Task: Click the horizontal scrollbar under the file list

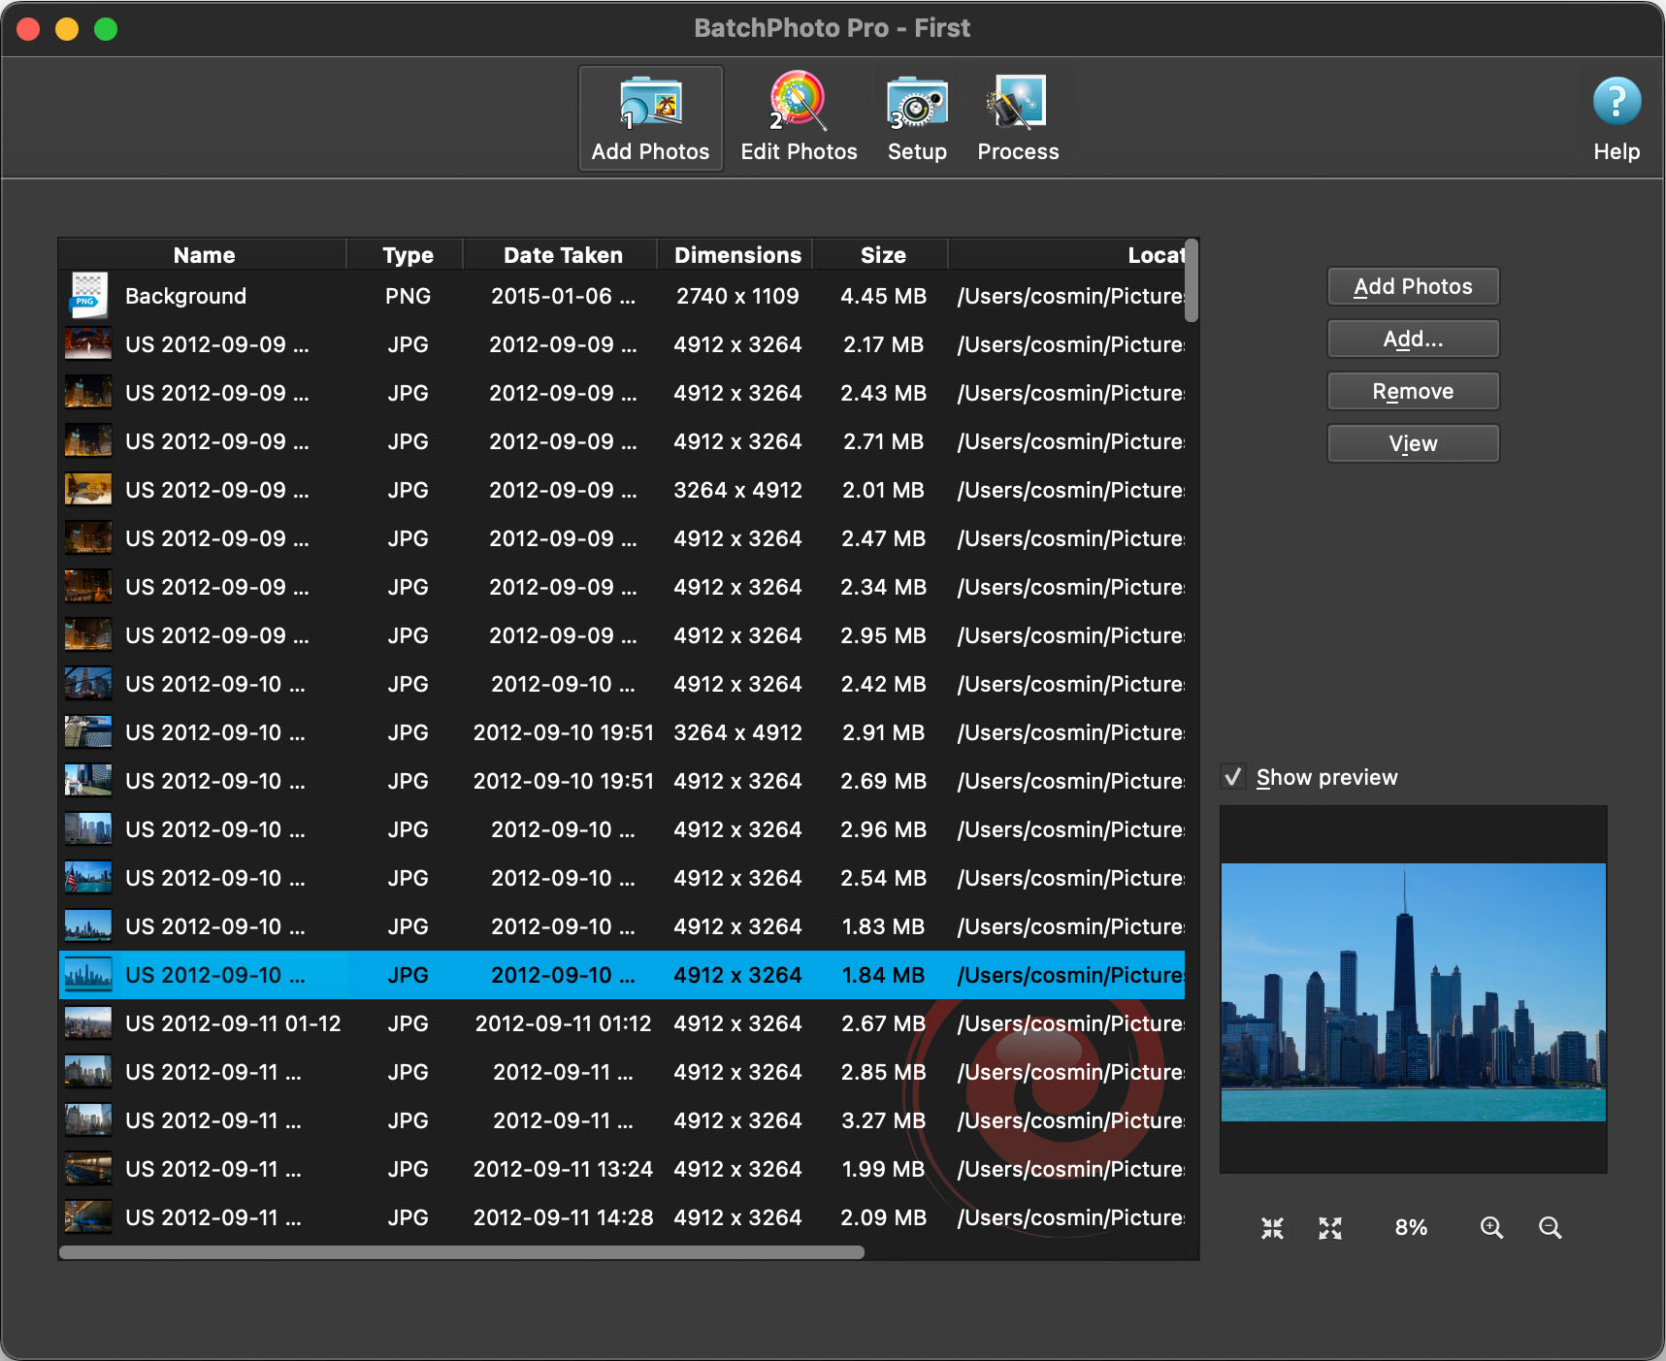Action: [x=462, y=1252]
